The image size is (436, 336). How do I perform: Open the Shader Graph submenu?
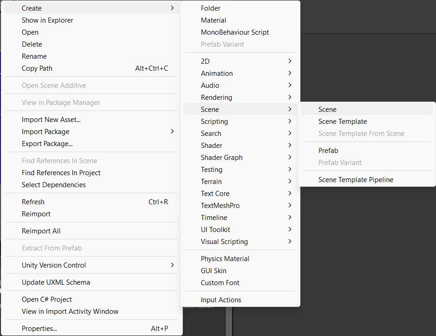point(240,158)
